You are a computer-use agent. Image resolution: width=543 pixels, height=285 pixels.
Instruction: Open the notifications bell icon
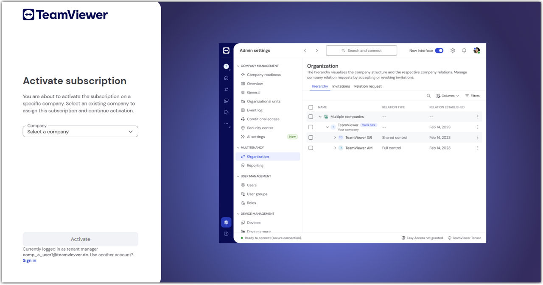tap(464, 50)
